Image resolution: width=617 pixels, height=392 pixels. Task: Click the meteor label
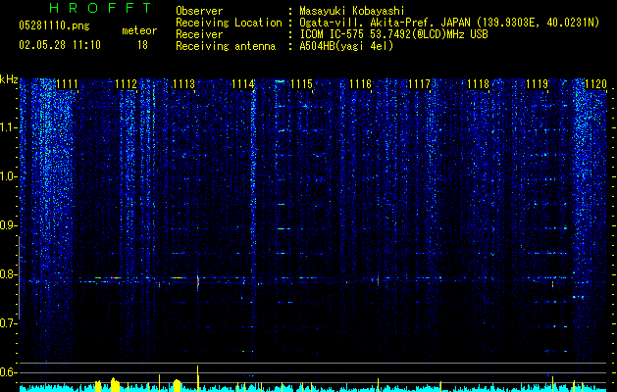coord(139,30)
